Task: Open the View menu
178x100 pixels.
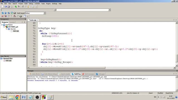Action: pos(10,4)
